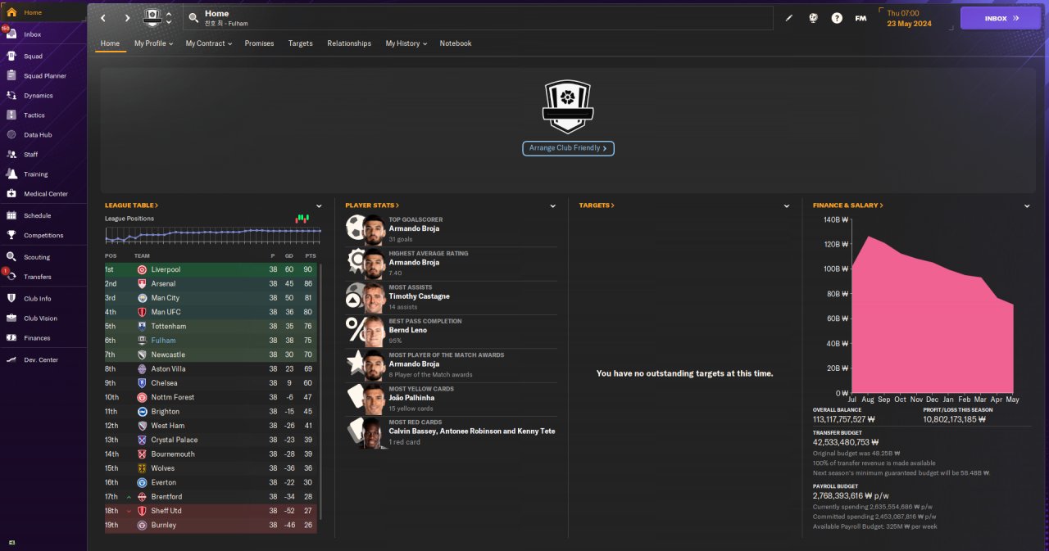Open Staff section
Image resolution: width=1049 pixels, height=551 pixels.
click(x=30, y=155)
